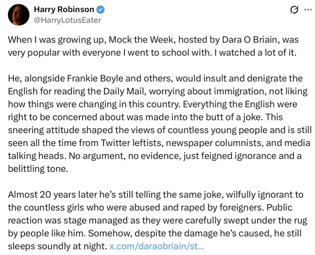Open the x.com/daraobriain link
315x255 pixels.
pos(157,246)
